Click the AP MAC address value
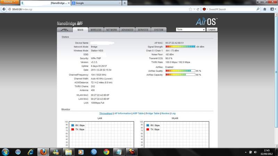 tap(174, 43)
